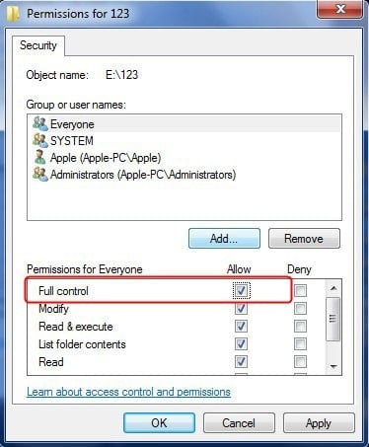Click the permissions scrollbar thumb

pyautogui.click(x=333, y=319)
